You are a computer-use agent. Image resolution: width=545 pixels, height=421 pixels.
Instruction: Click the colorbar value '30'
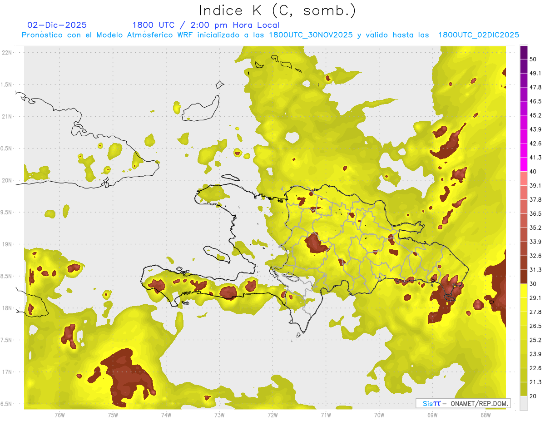533,284
